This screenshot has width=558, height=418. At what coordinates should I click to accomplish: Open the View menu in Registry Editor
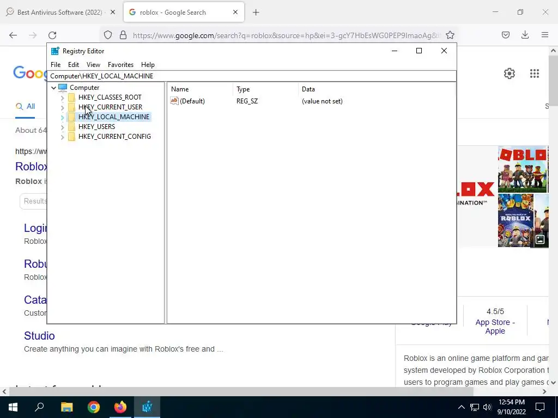(93, 65)
